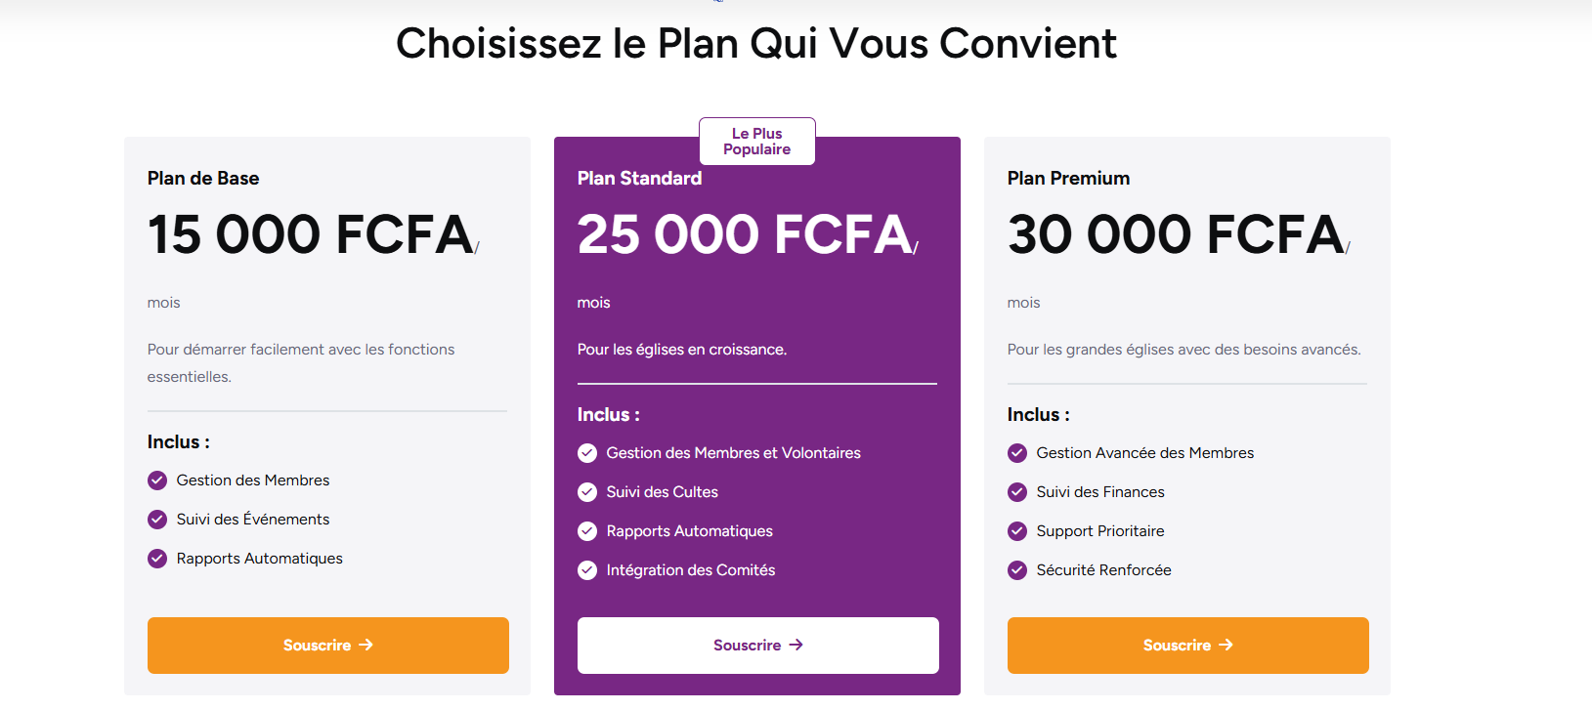Click checkmark icon beside Suivi des Cultes
The width and height of the screenshot is (1592, 710).
point(587,492)
